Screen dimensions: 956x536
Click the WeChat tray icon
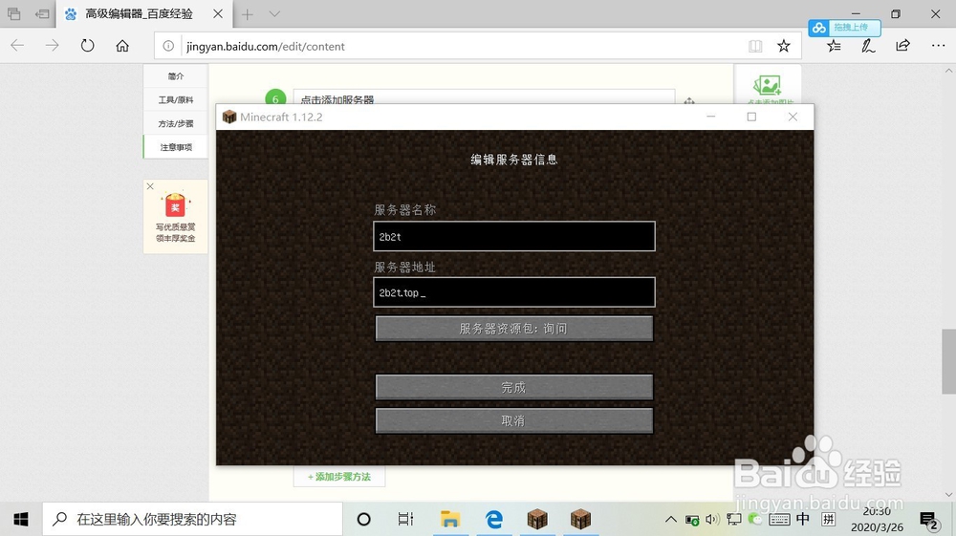click(x=755, y=519)
